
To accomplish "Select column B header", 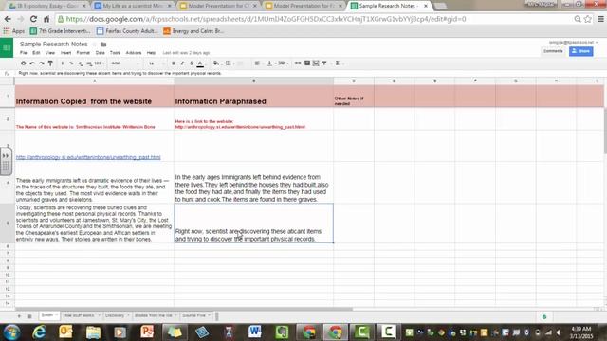I will pos(253,81).
